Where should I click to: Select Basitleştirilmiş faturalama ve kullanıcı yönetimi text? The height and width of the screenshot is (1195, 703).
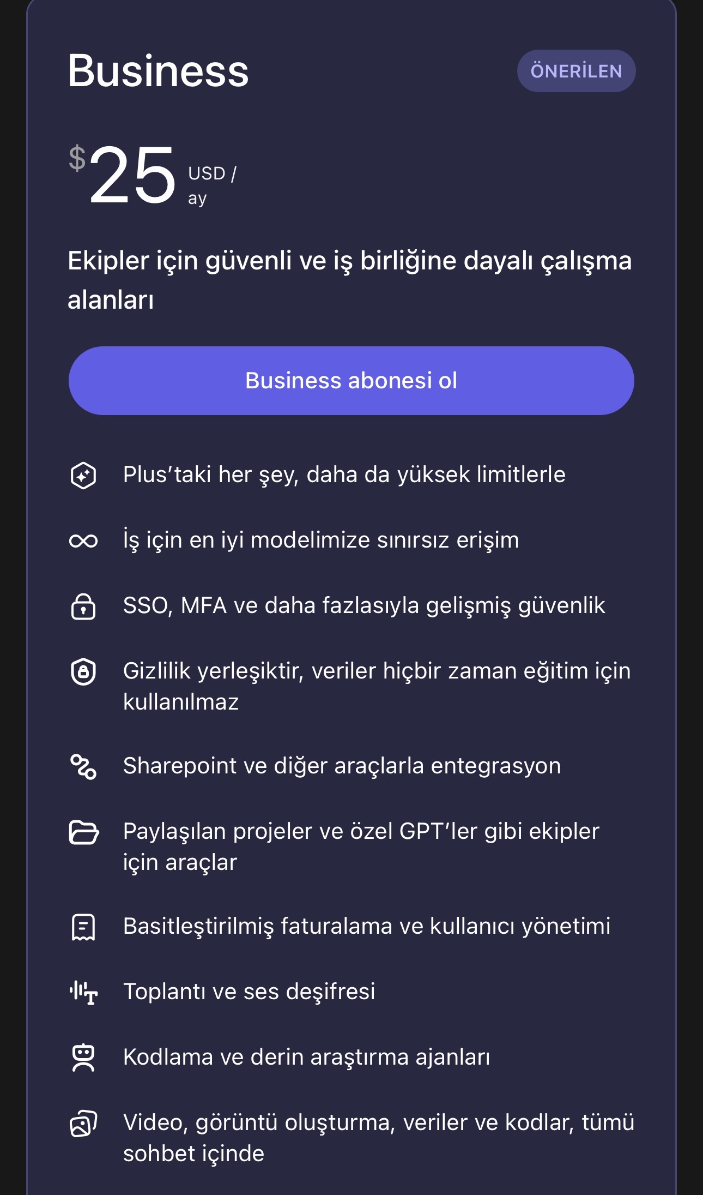[367, 926]
